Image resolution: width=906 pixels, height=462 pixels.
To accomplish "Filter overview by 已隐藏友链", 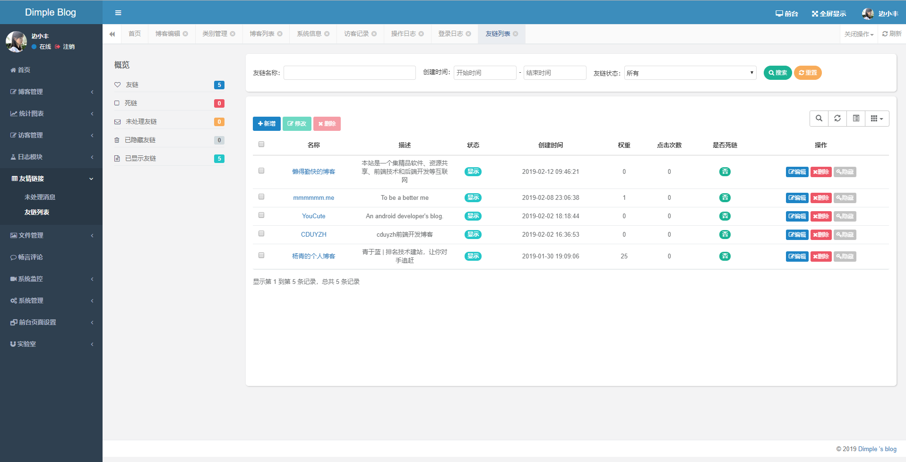I will [169, 140].
